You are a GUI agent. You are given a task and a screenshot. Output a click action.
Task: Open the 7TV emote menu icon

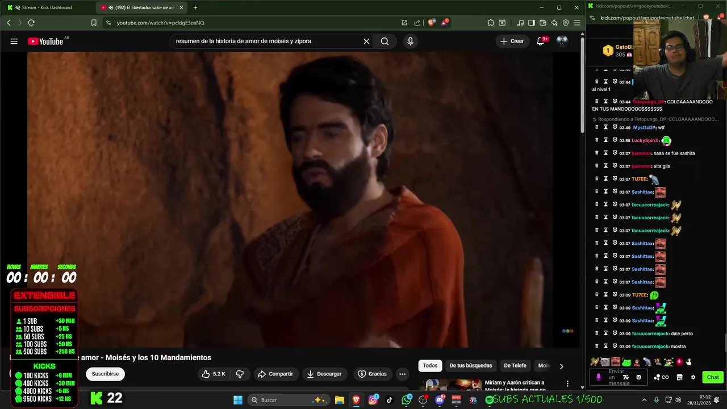[x=626, y=377]
